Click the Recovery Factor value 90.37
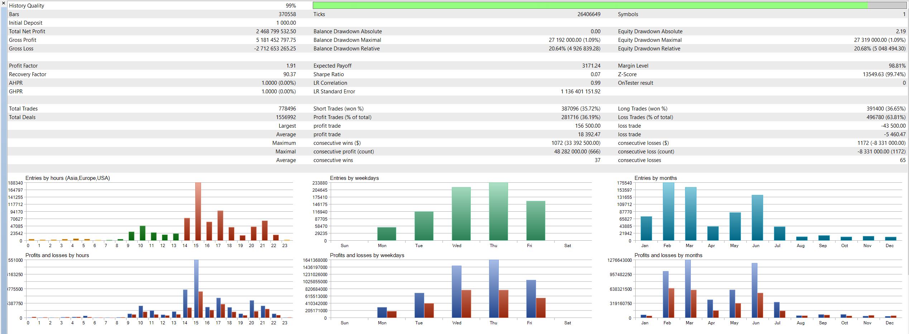The width and height of the screenshot is (909, 334). click(x=290, y=74)
